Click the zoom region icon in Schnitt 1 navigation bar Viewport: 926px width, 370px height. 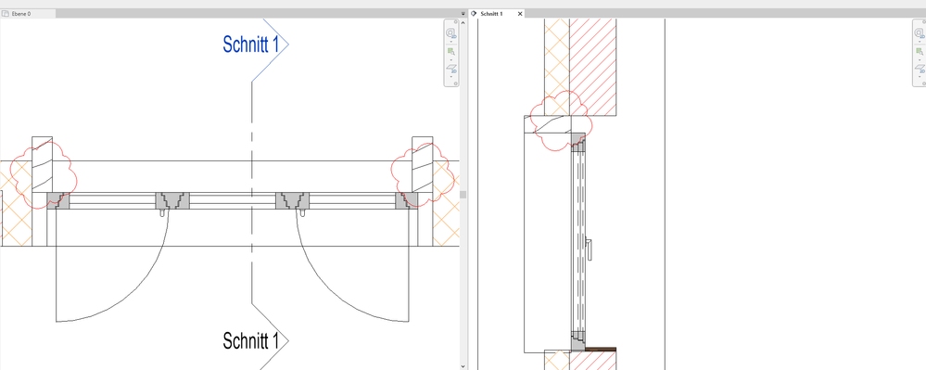[x=920, y=51]
